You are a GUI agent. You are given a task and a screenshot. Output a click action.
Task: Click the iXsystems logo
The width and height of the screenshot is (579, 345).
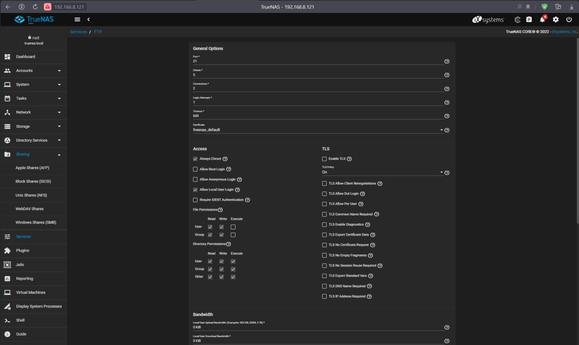coord(488,19)
